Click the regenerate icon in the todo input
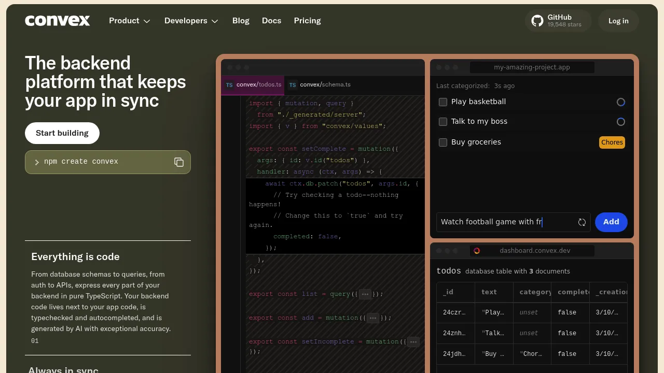This screenshot has height=373, width=664. tap(582, 222)
